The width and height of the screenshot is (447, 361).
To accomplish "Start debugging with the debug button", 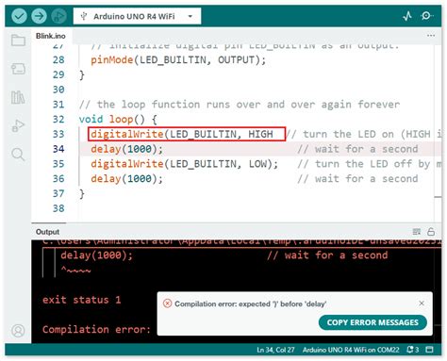I will (x=58, y=16).
